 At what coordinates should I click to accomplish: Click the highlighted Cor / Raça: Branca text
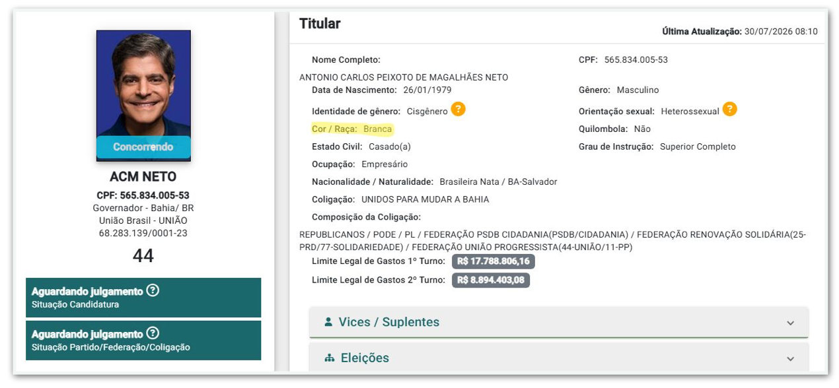352,129
